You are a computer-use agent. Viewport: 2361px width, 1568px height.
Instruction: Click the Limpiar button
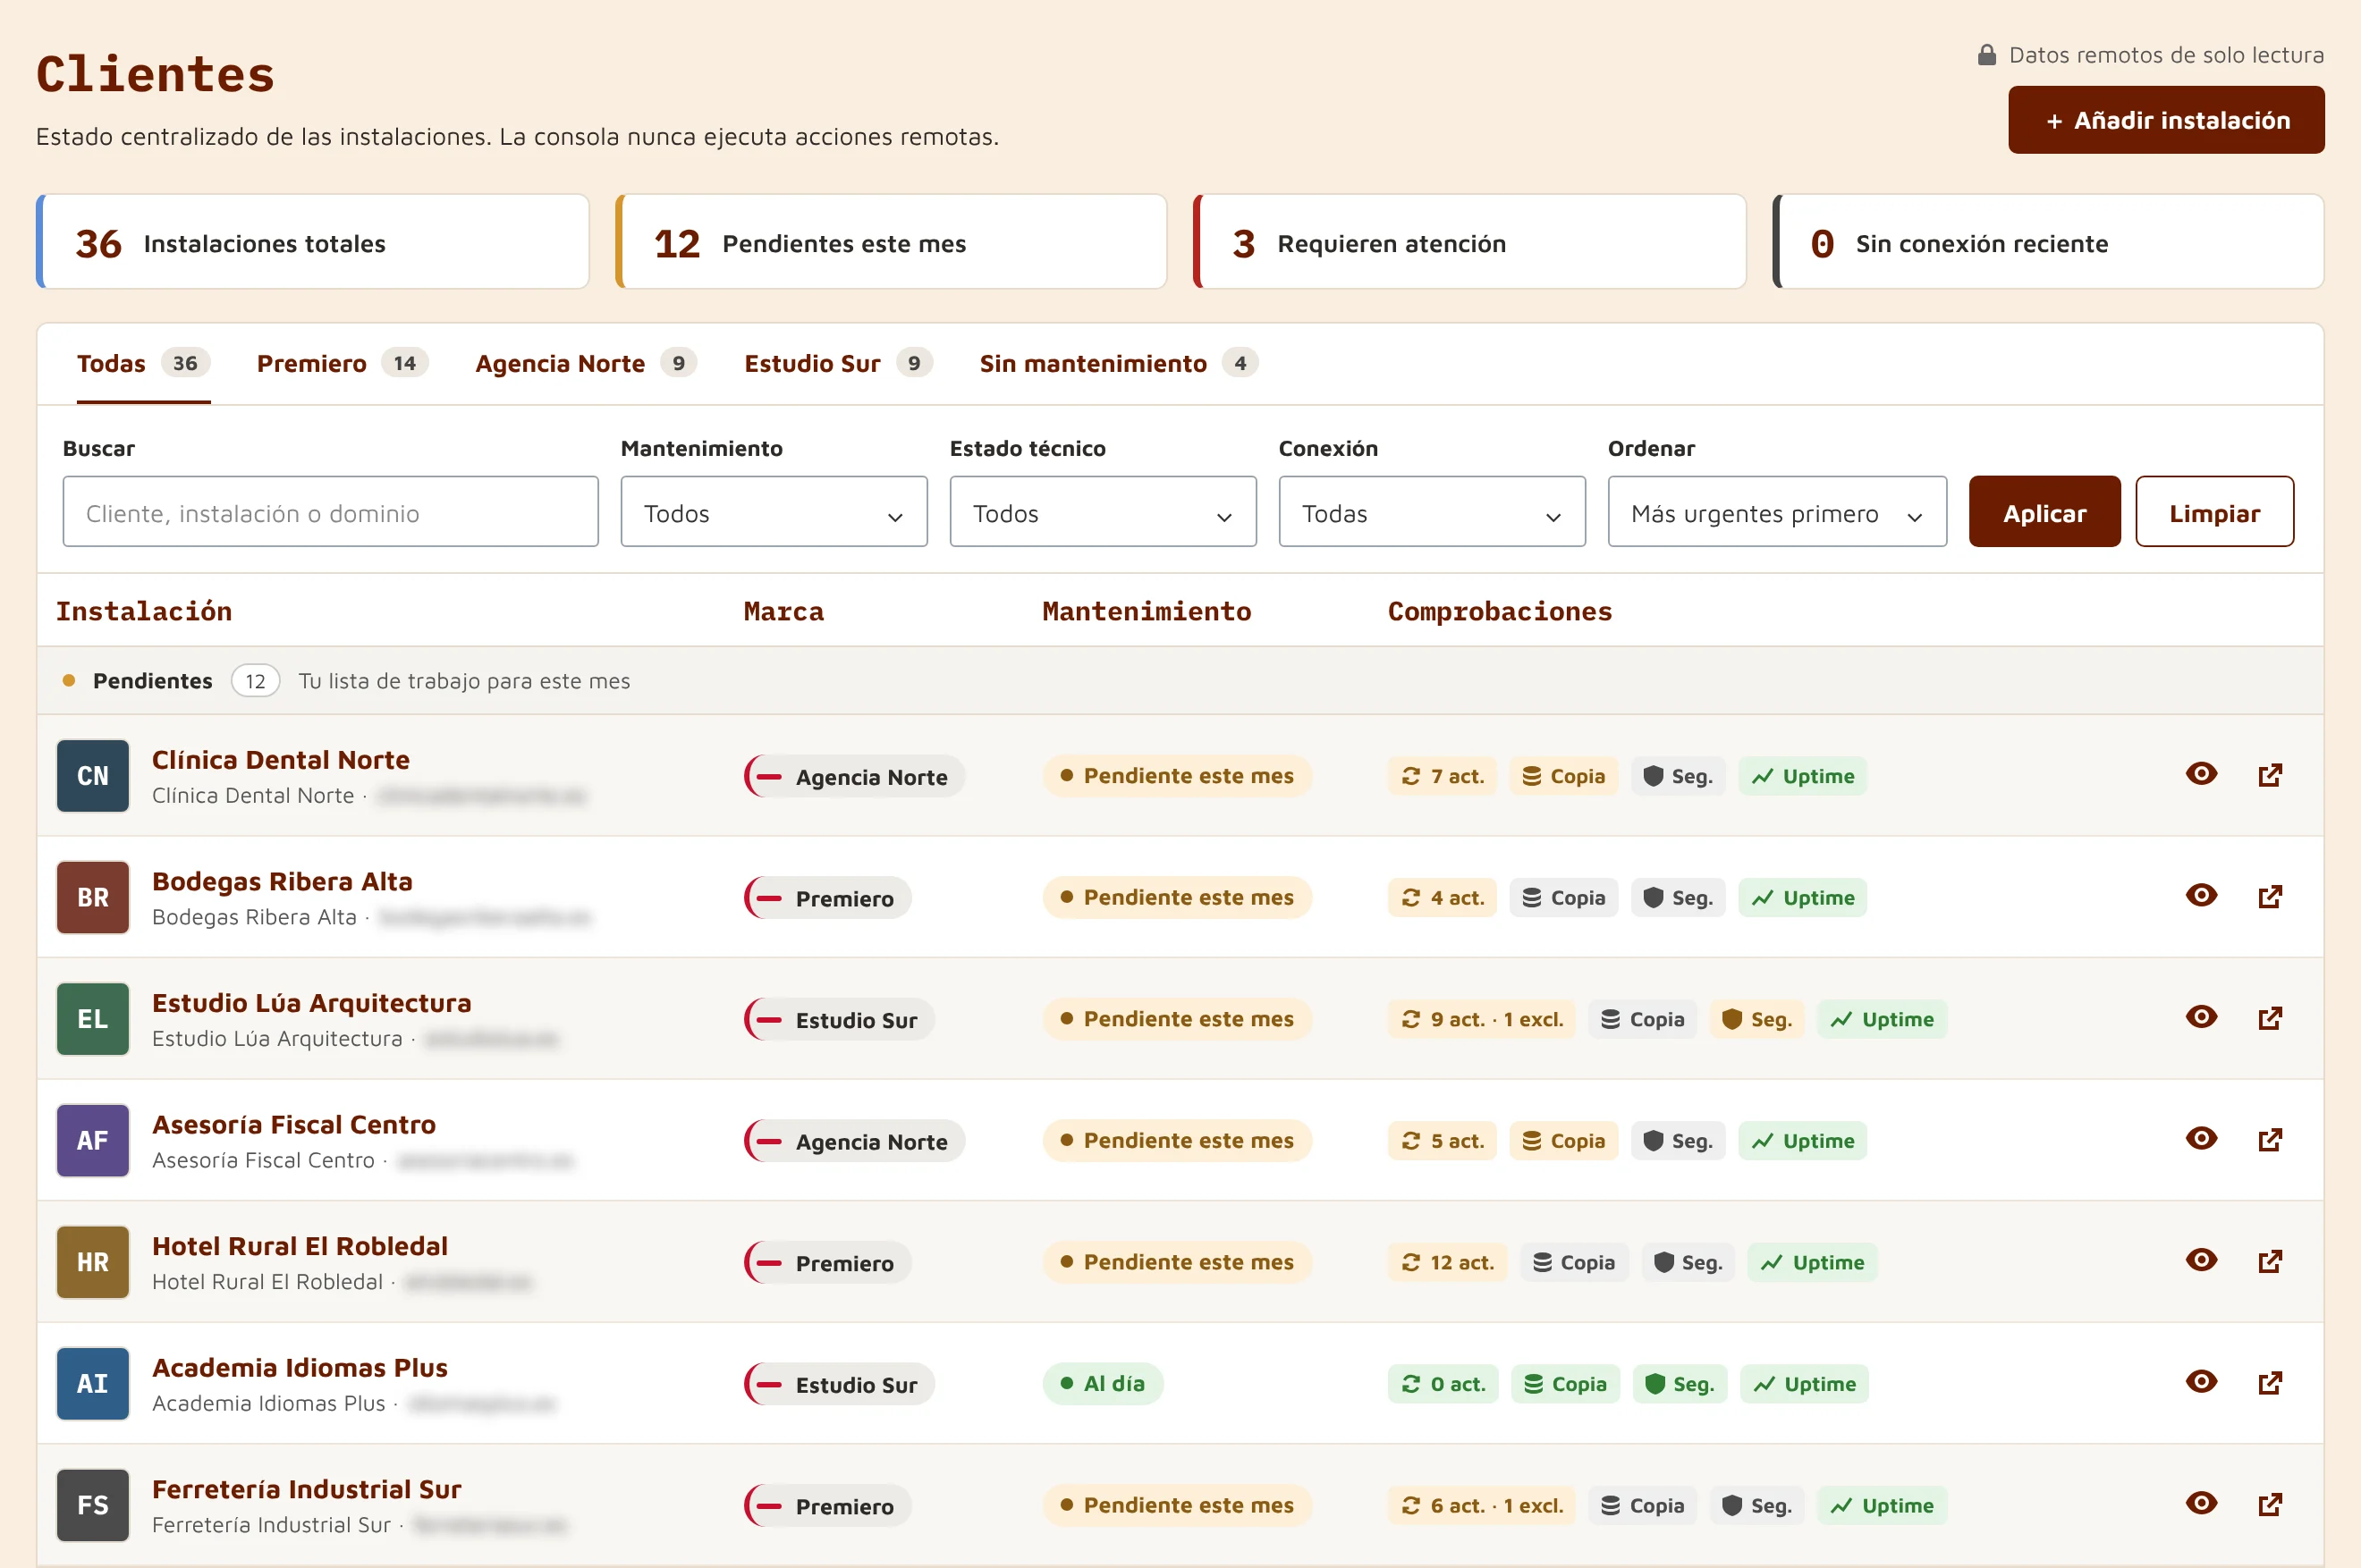point(2214,512)
